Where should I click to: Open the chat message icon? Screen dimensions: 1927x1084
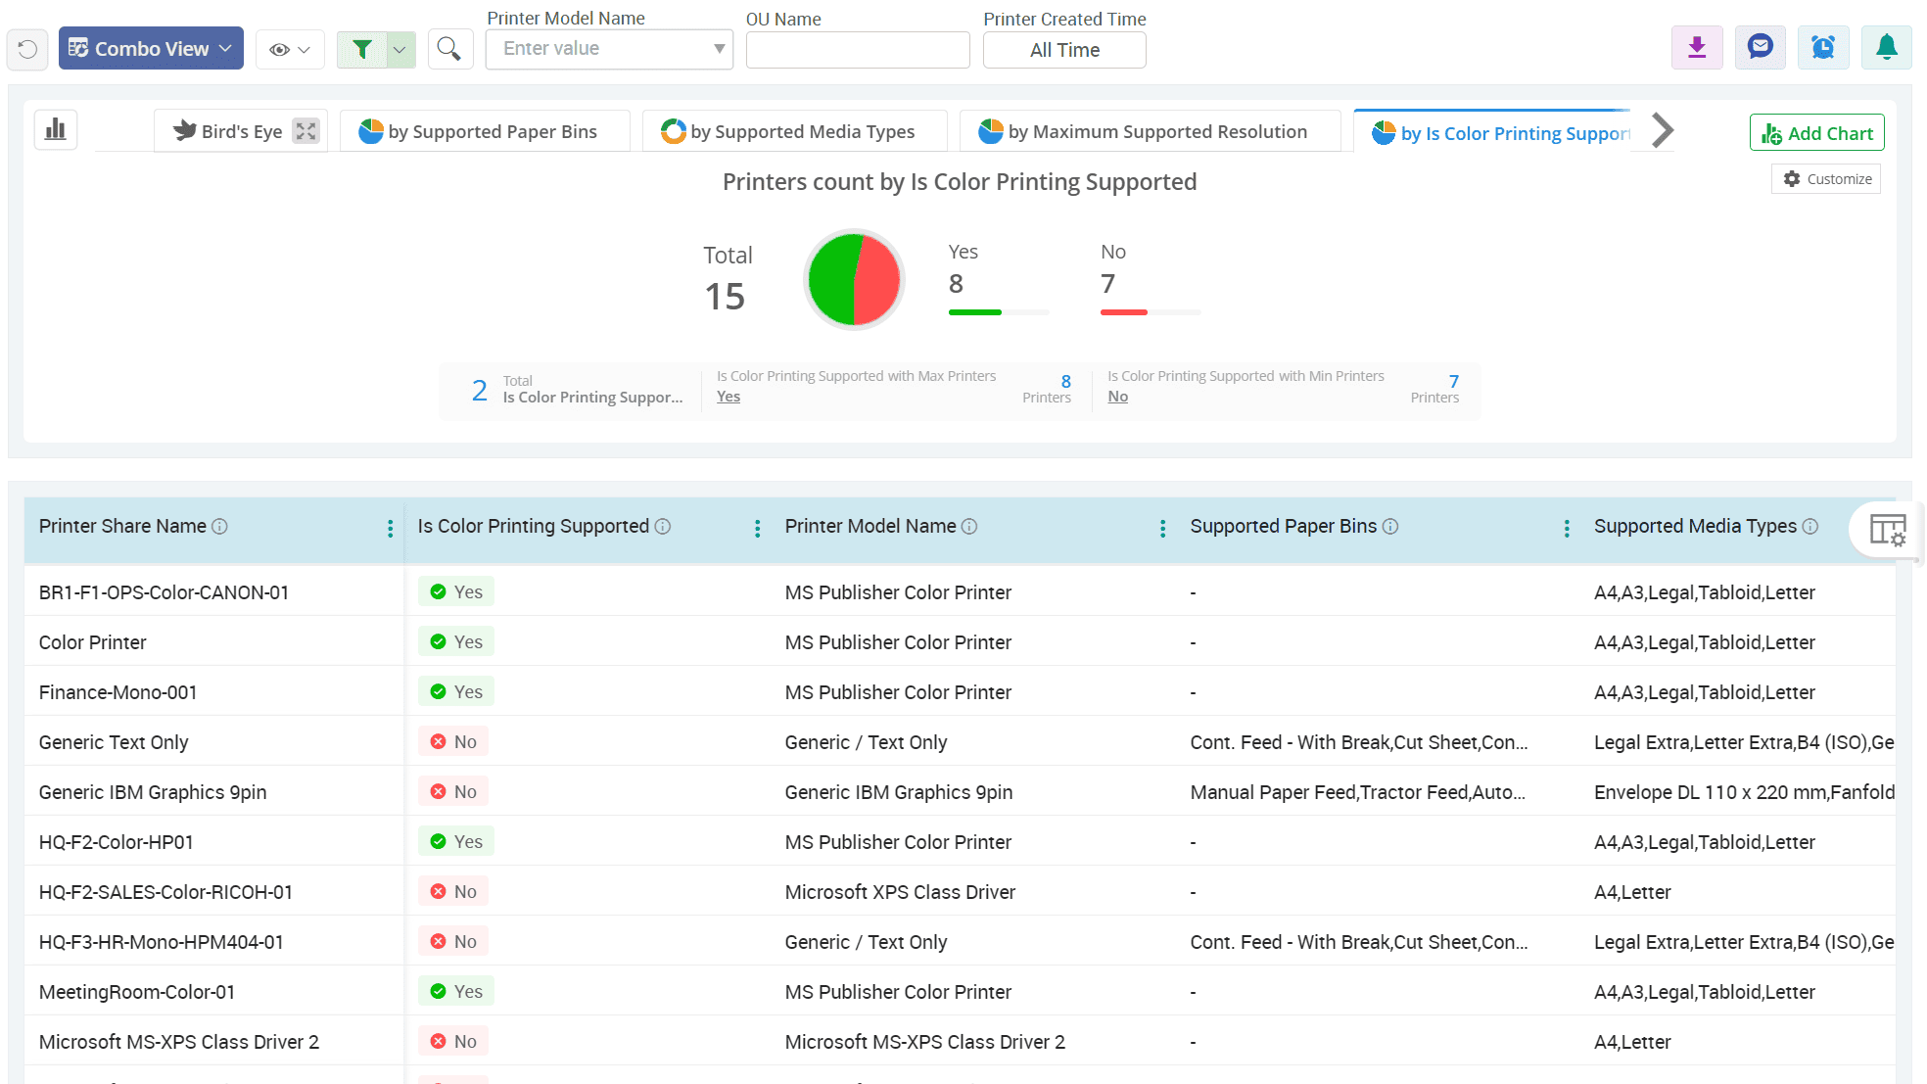pyautogui.click(x=1760, y=48)
